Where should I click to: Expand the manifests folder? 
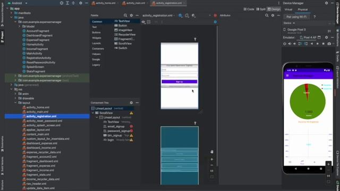[x=12, y=13]
